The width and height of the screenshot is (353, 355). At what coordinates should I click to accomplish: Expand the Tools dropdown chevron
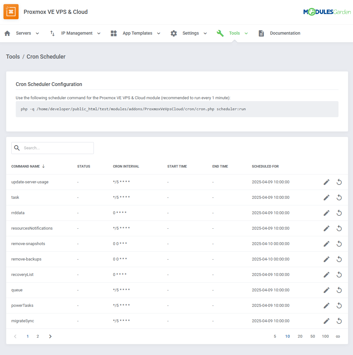[x=246, y=33]
